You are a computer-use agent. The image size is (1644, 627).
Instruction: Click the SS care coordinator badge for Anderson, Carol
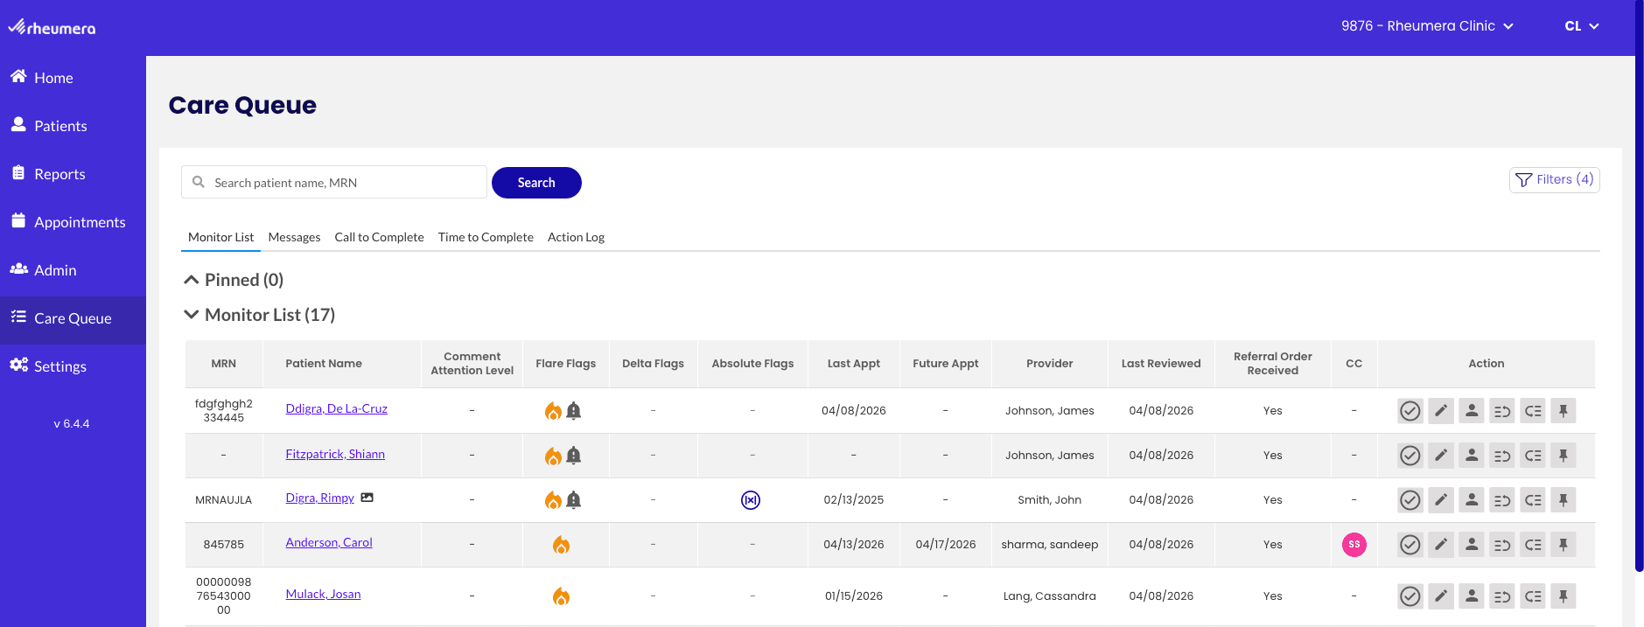[1354, 544]
